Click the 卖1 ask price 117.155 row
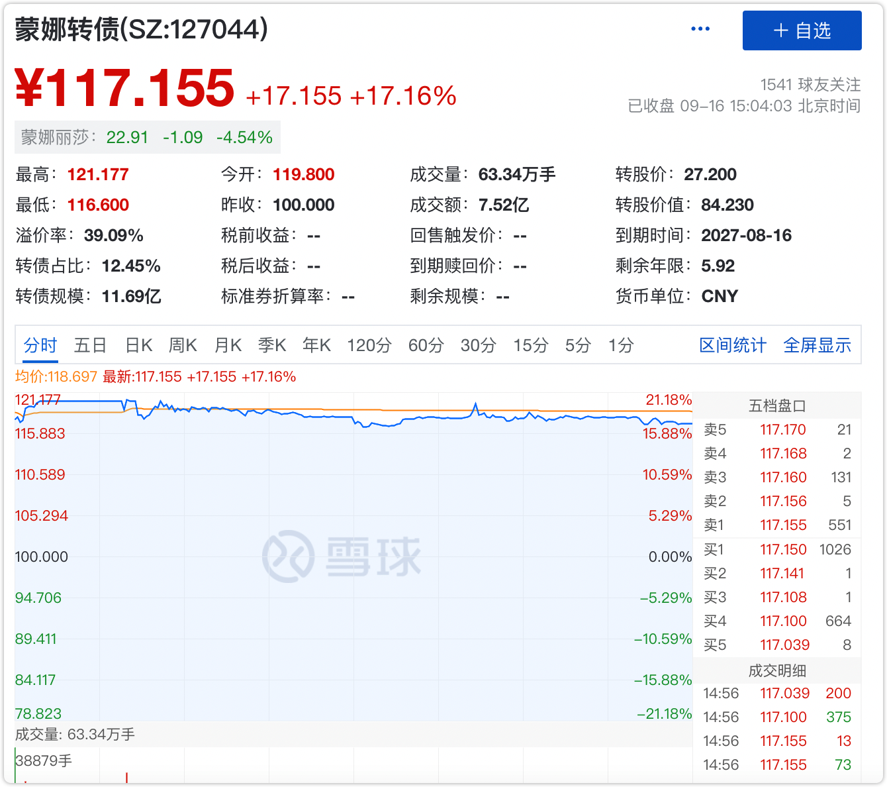The height and width of the screenshot is (787, 887). tap(777, 525)
